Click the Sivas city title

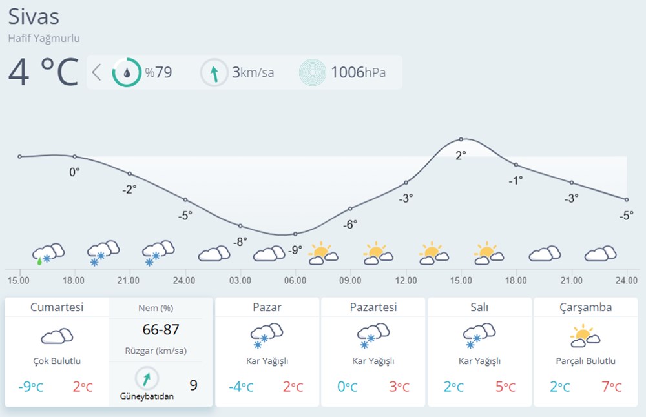click(x=34, y=17)
